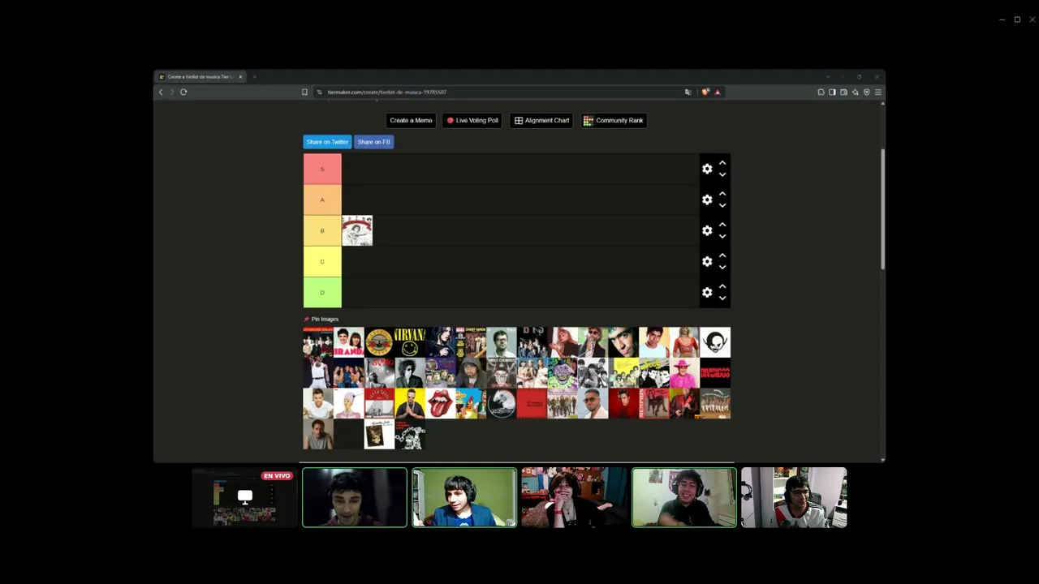
Task: Select the red Divididos logo image
Action: [715, 373]
